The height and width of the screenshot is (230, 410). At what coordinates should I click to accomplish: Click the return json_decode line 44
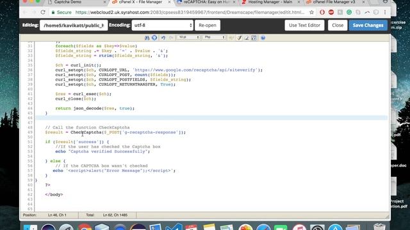pyautogui.click(x=95, y=108)
